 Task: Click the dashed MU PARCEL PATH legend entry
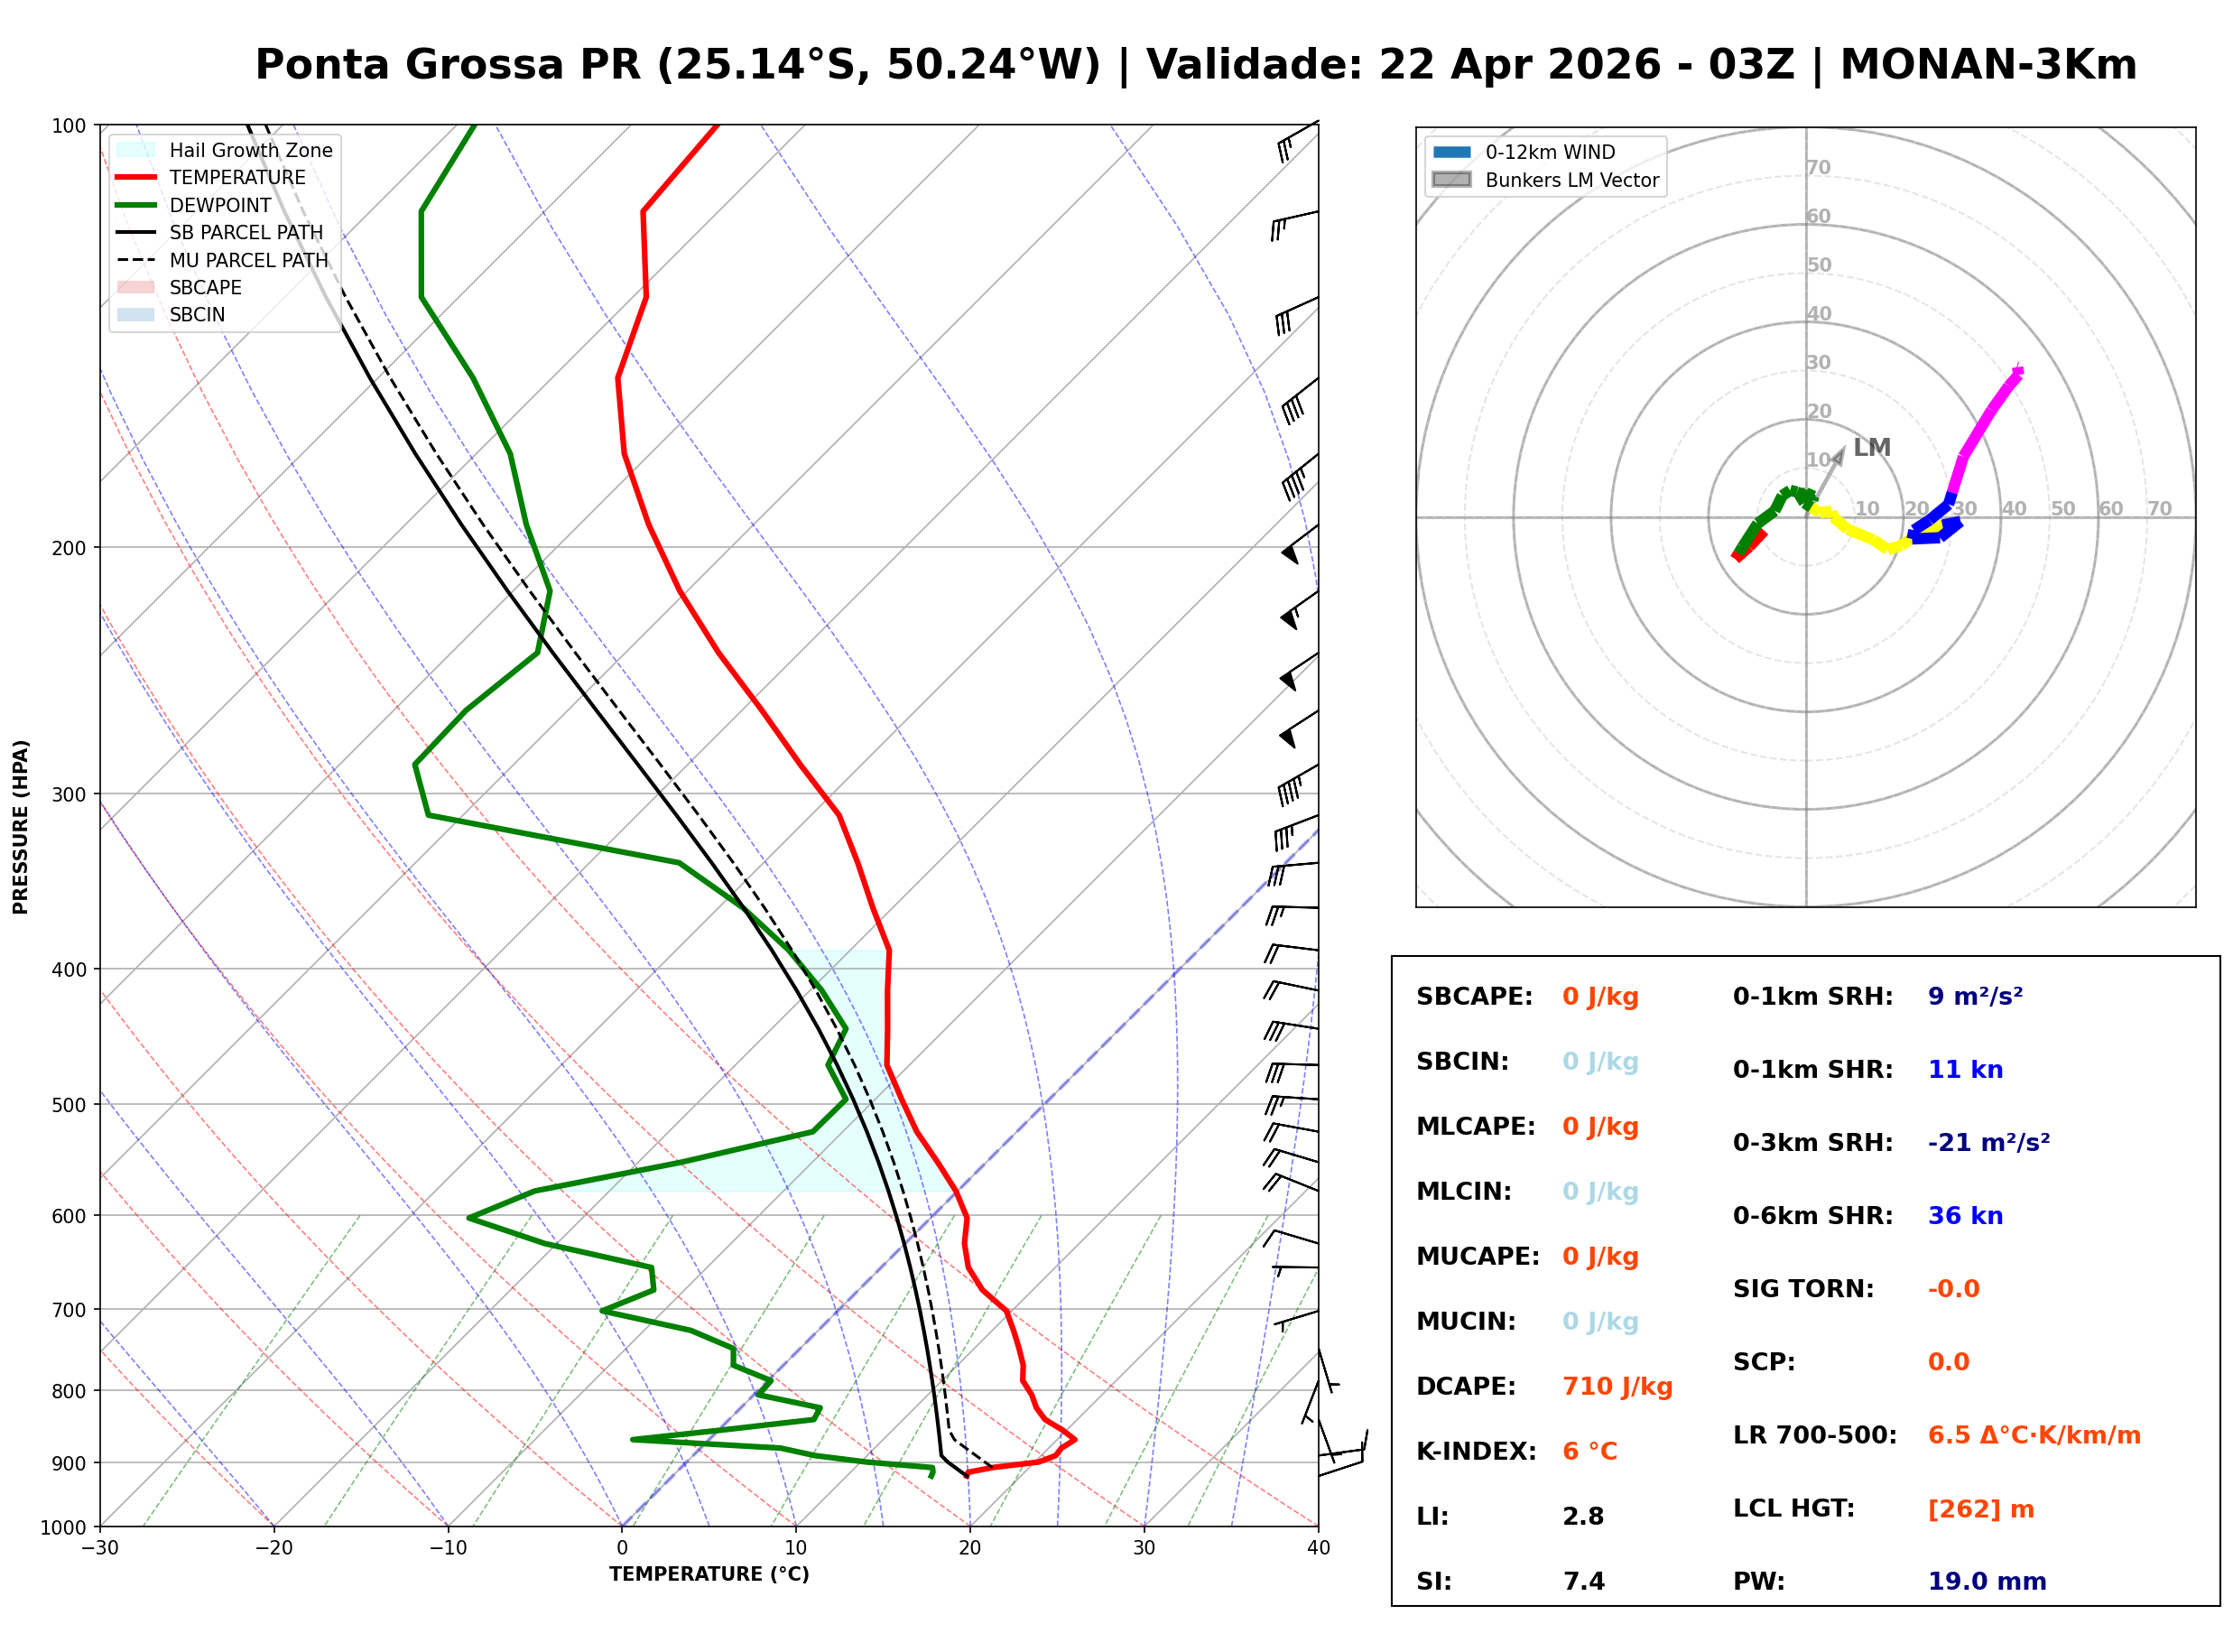click(x=136, y=260)
